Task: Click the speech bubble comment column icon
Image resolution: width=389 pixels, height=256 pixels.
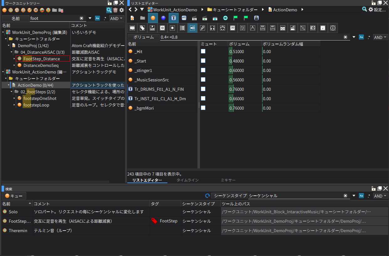Action: click(x=132, y=28)
